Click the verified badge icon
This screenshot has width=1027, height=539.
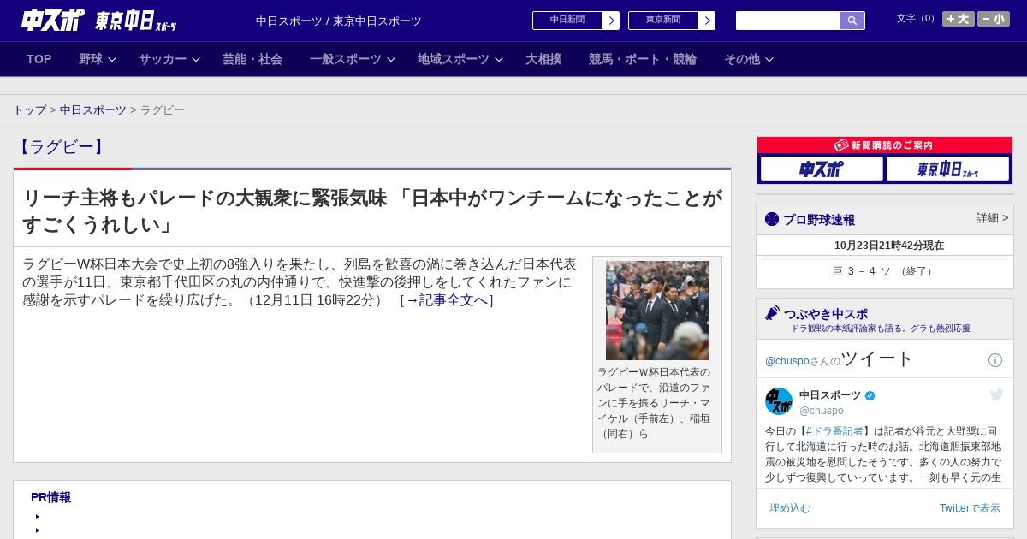pos(870,395)
